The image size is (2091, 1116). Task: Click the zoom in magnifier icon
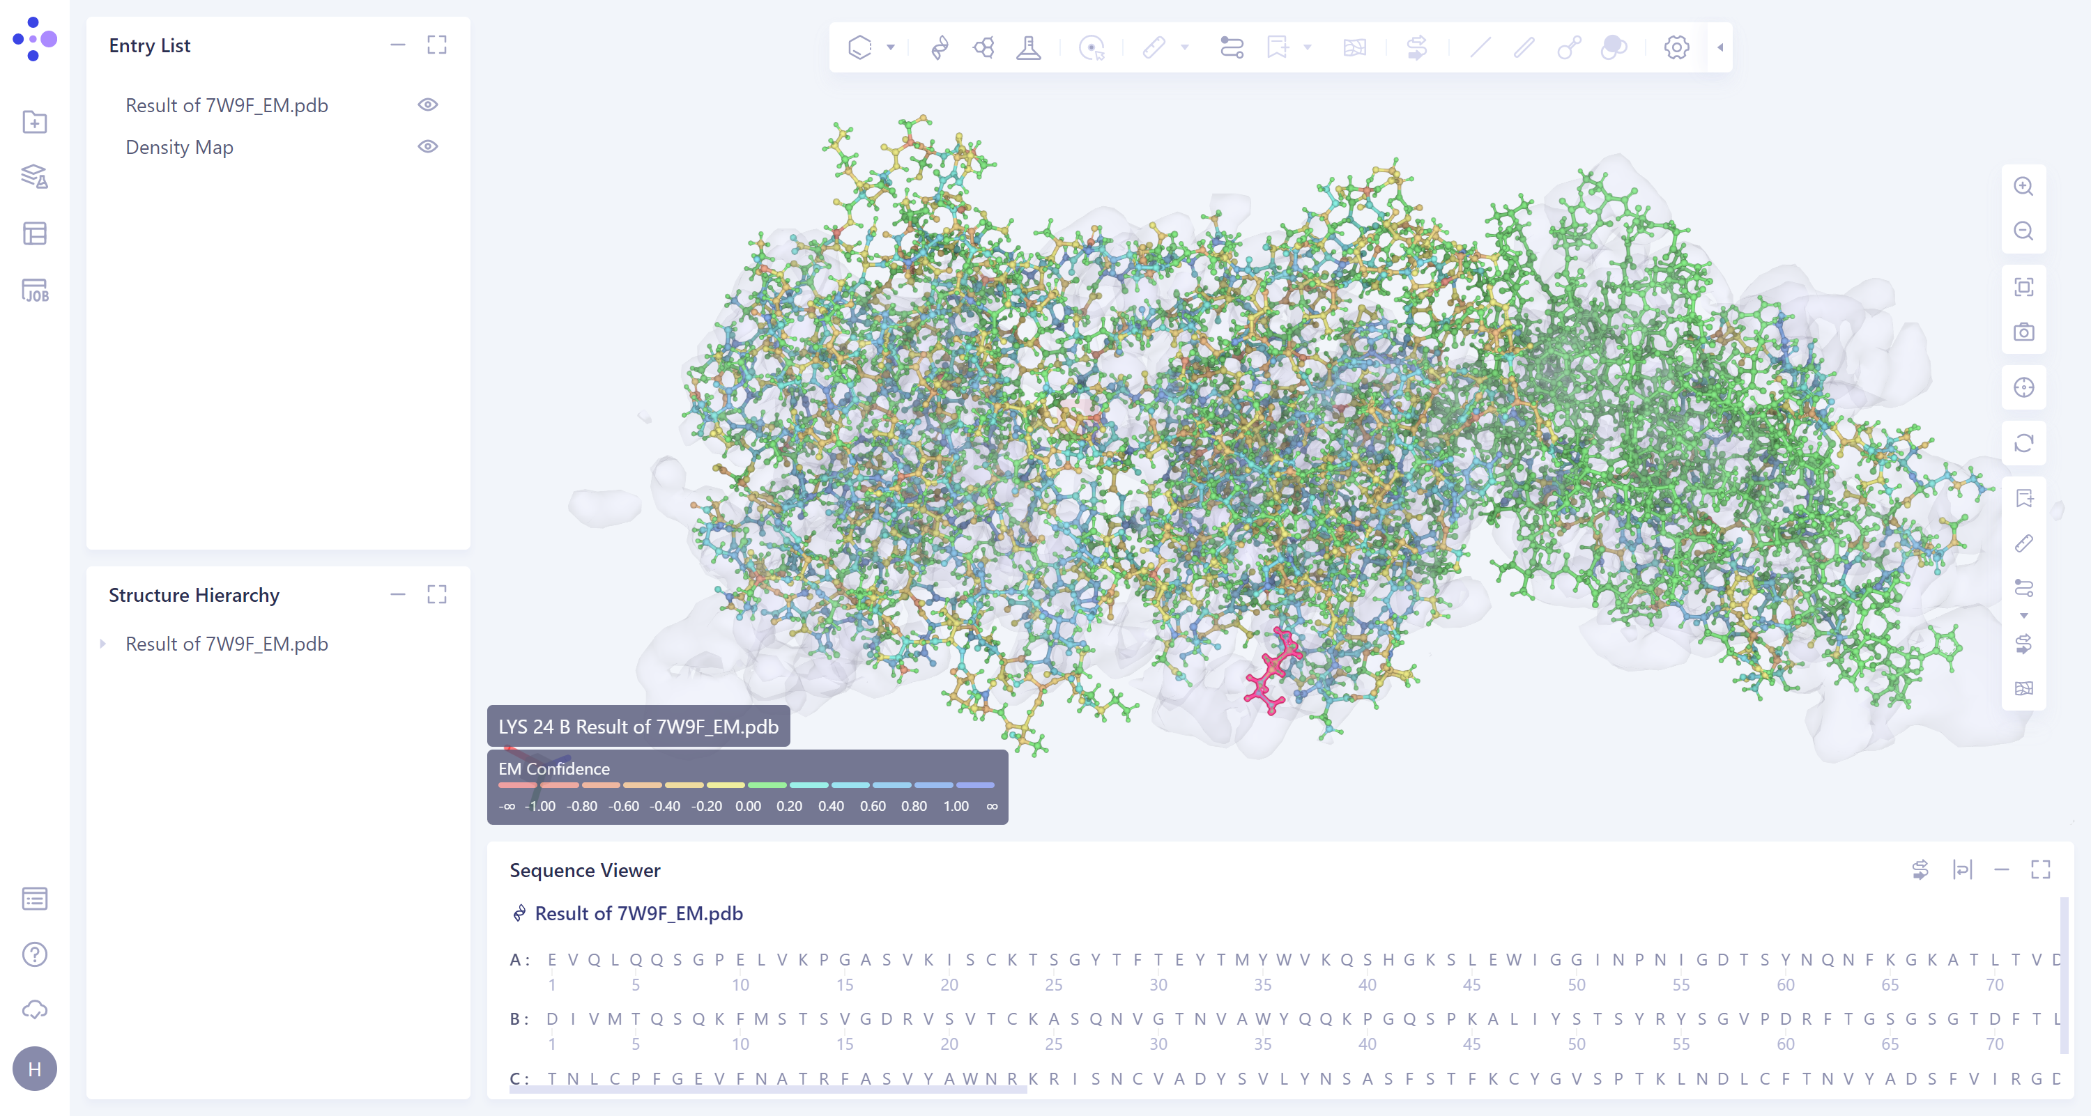tap(2023, 187)
